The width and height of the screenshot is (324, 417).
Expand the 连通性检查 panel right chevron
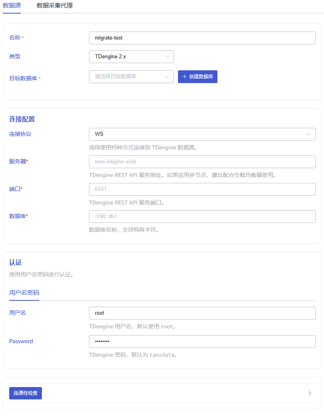pos(310,393)
